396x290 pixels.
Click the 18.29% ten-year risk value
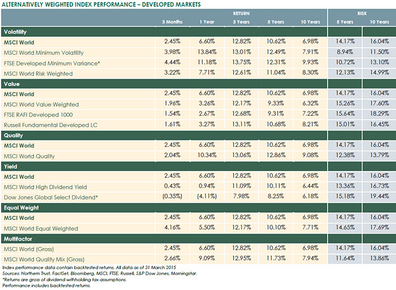point(380,114)
